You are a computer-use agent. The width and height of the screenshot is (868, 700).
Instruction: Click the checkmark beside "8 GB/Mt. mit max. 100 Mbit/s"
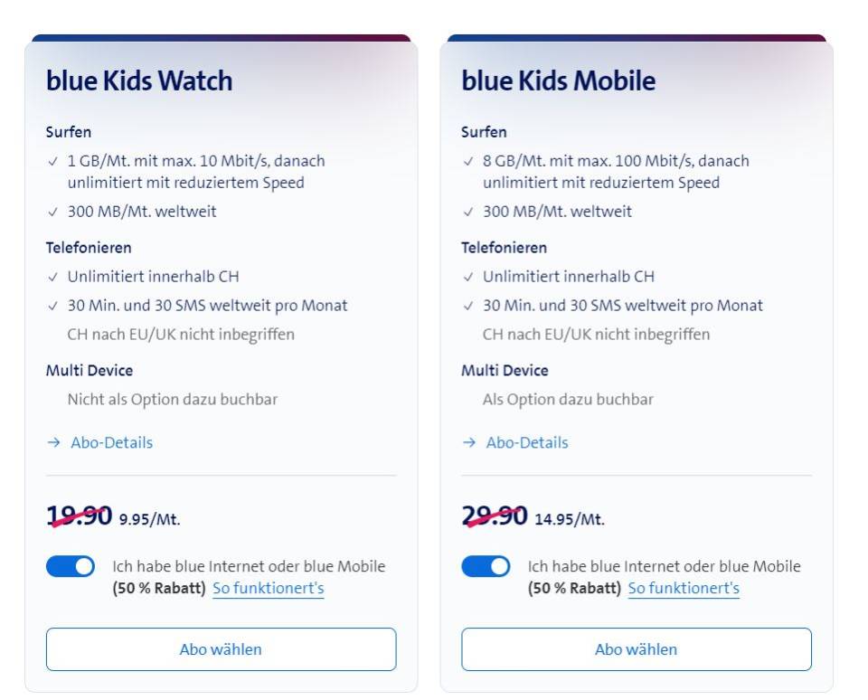[x=467, y=161]
